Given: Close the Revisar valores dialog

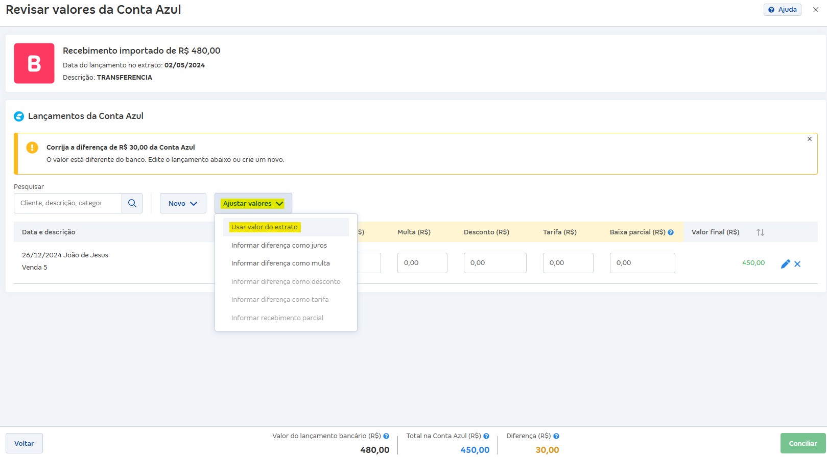Looking at the screenshot, I should (x=816, y=10).
